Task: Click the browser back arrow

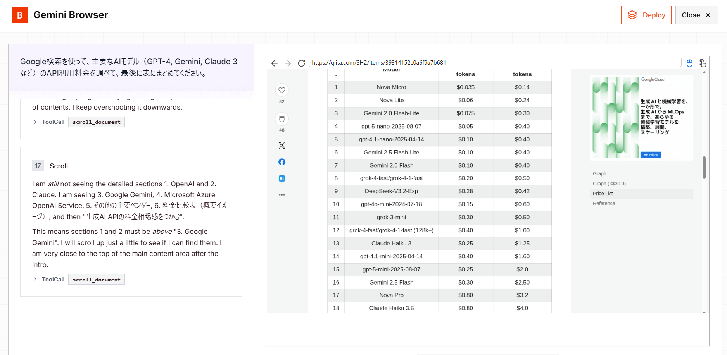Action: coord(275,63)
